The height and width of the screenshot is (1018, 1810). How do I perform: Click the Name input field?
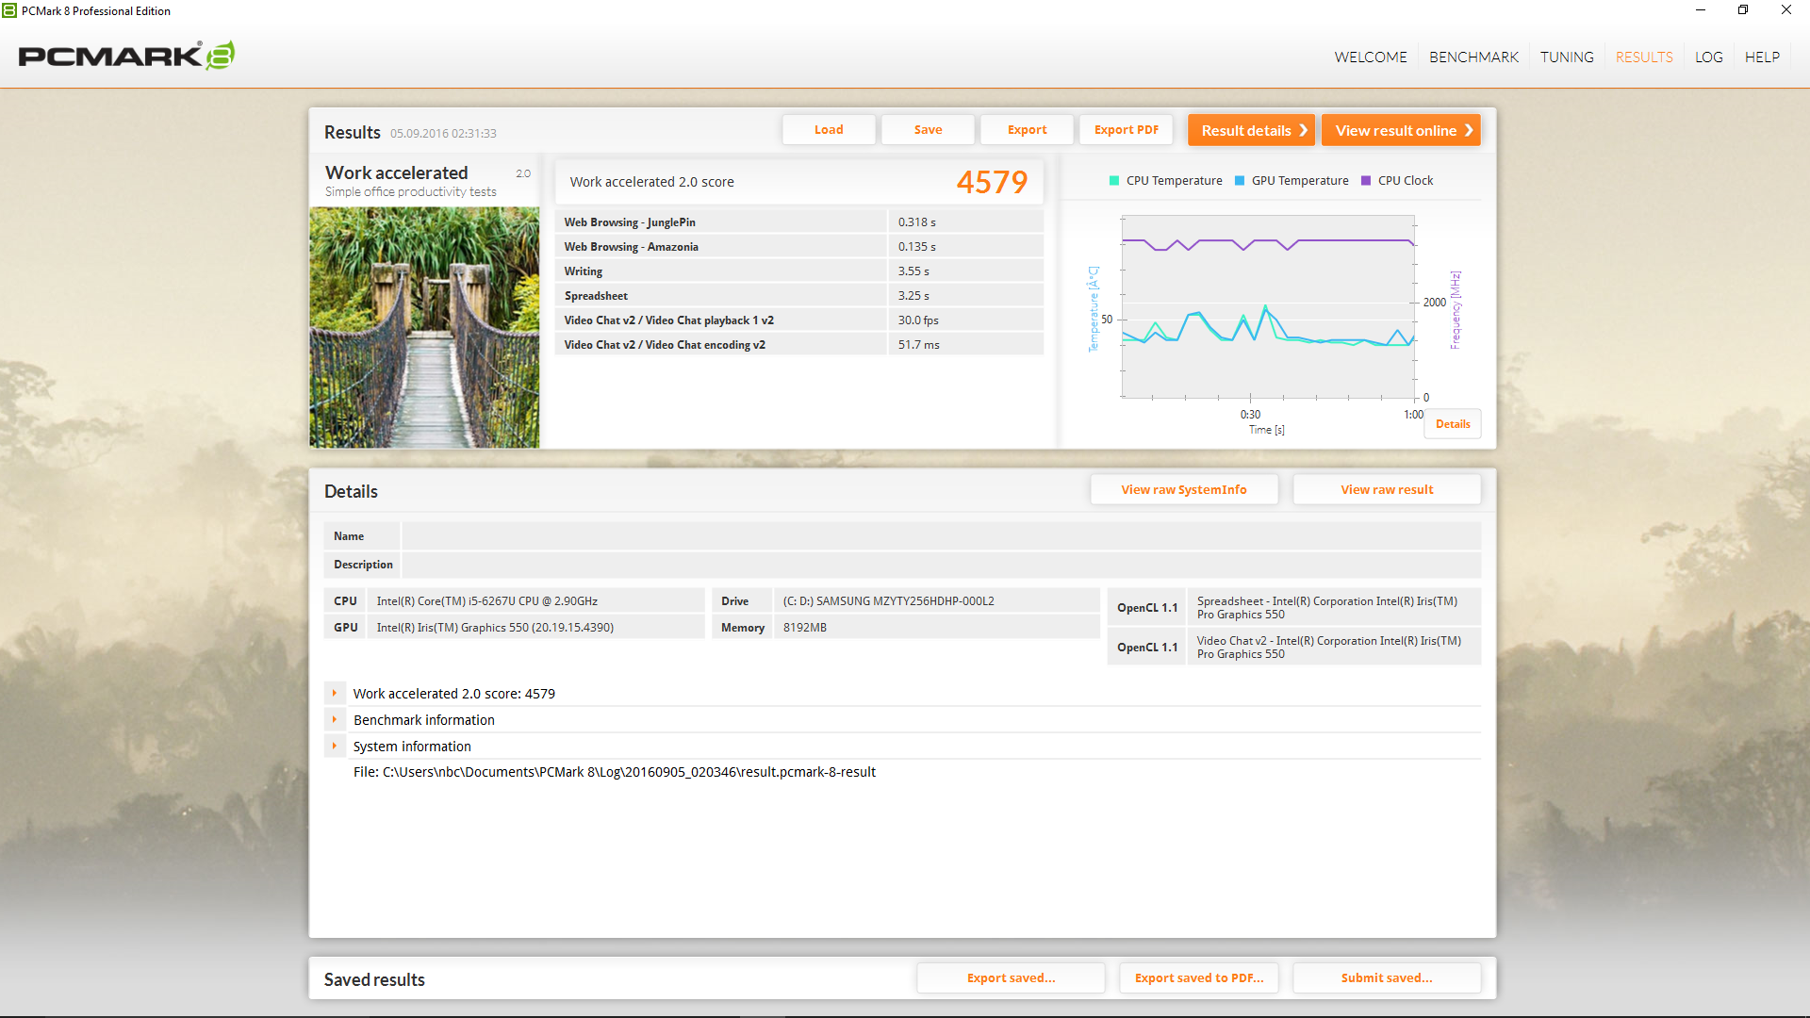coord(940,536)
